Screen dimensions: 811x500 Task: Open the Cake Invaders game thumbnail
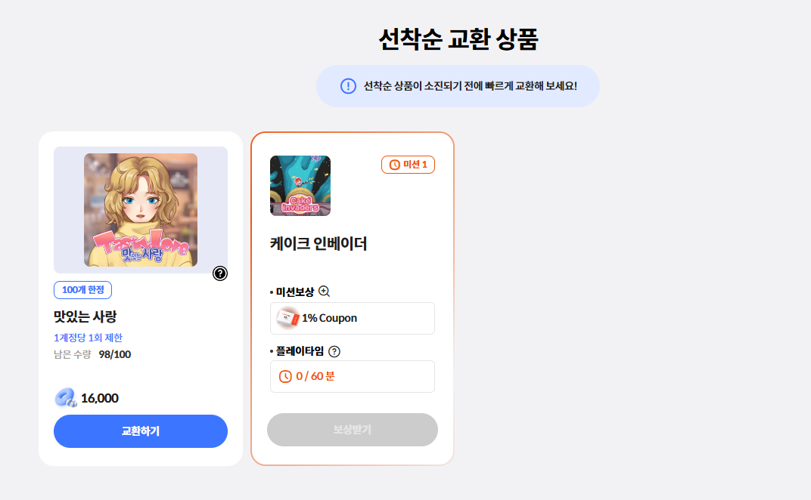coord(300,186)
